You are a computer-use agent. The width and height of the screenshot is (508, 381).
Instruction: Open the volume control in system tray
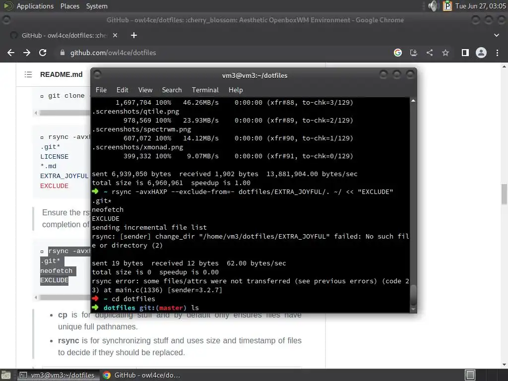(433, 6)
